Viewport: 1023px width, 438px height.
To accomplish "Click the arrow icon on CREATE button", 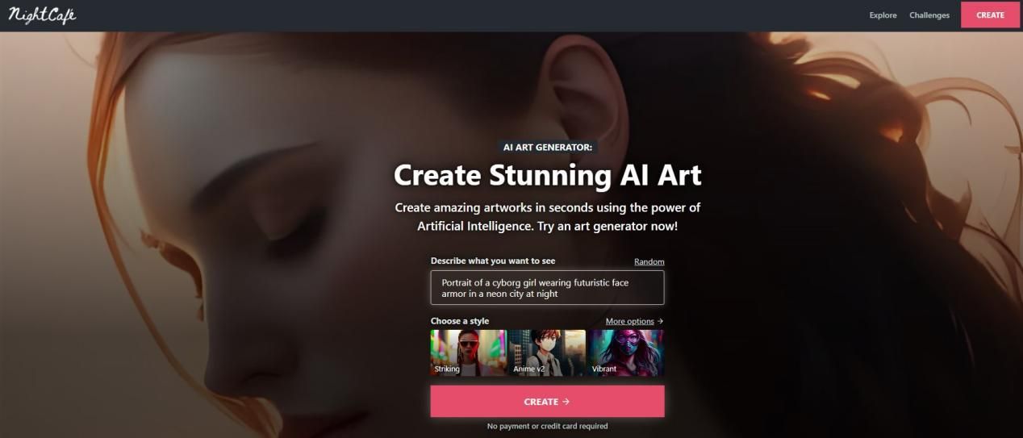I will [x=566, y=402].
